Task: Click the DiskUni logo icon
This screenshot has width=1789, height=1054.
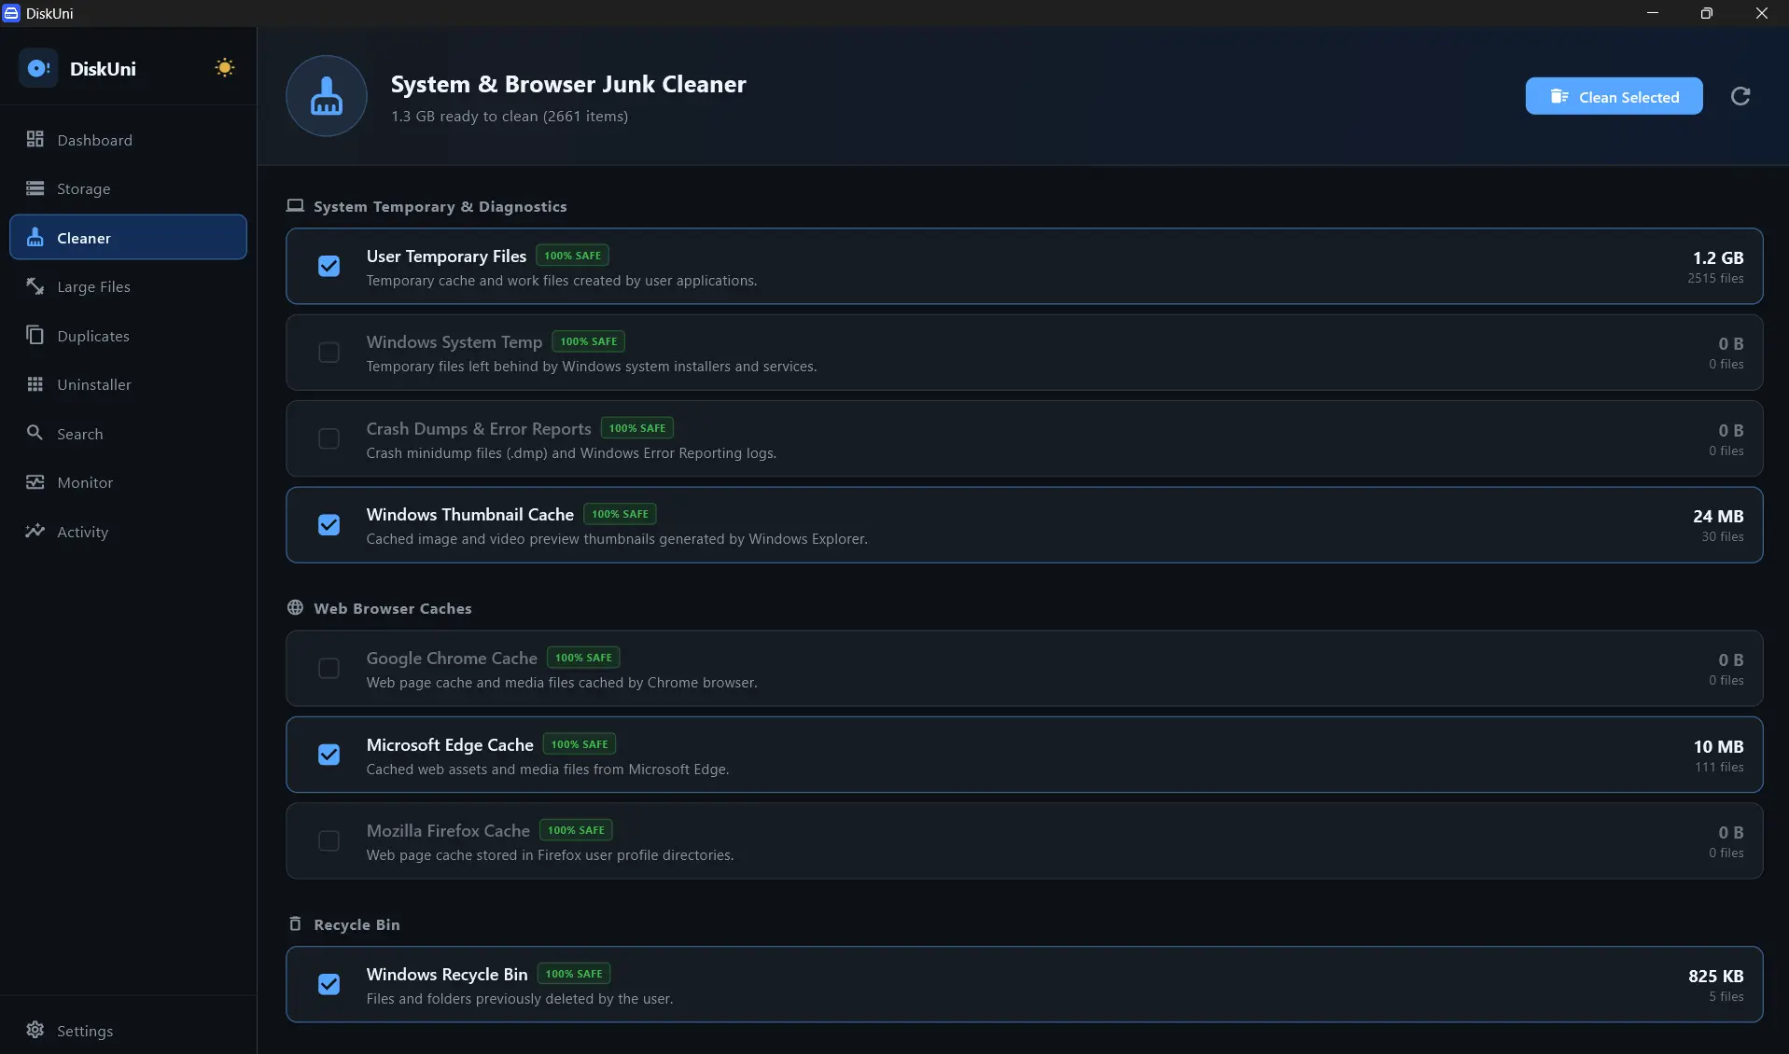Action: (38, 68)
